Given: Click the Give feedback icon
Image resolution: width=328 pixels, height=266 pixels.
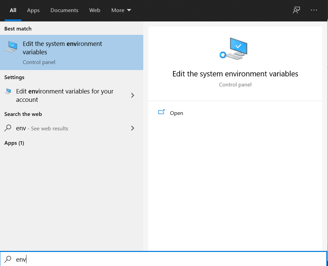Looking at the screenshot, I should click(296, 10).
